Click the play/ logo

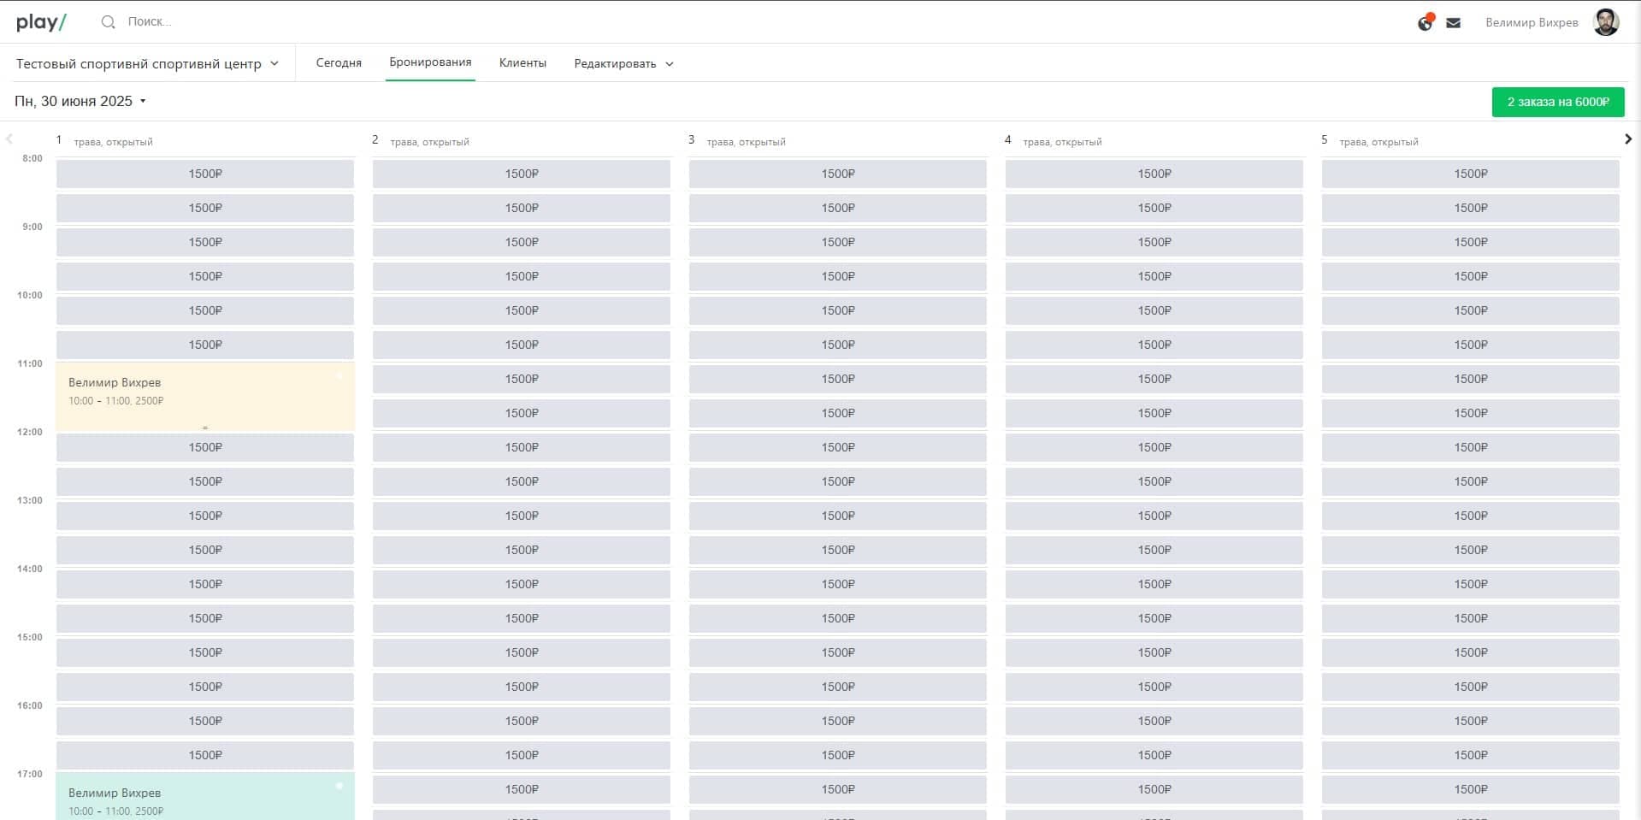coord(41,22)
